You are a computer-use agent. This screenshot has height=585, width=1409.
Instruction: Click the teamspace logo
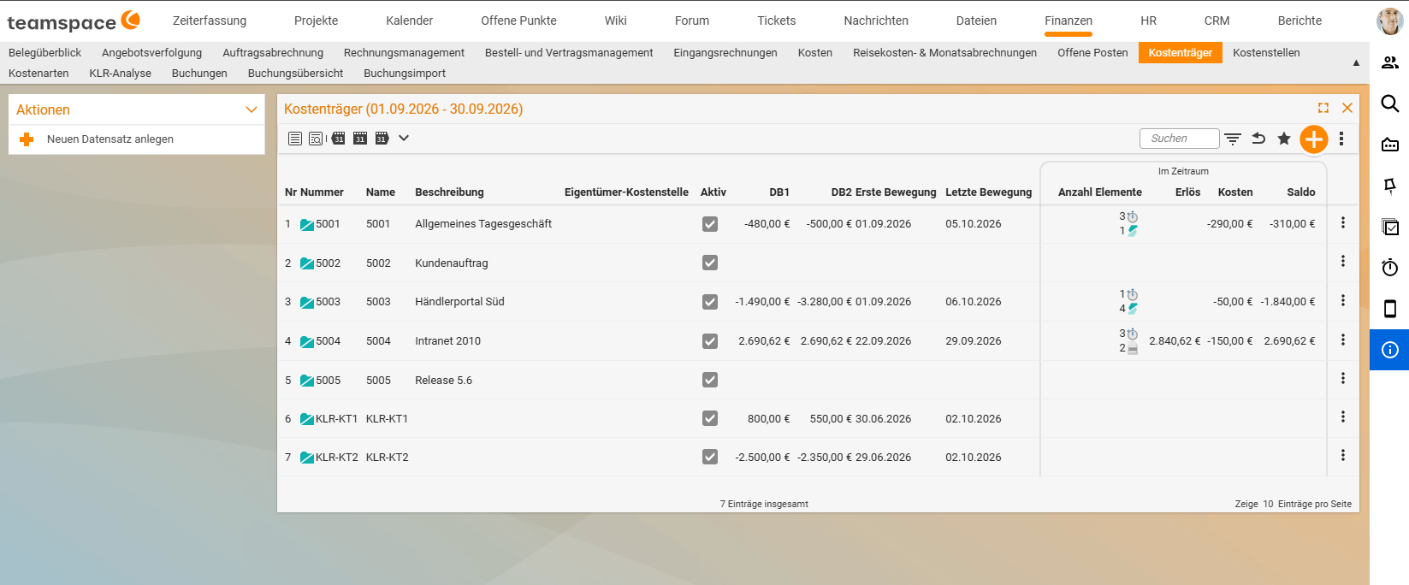coord(74,21)
